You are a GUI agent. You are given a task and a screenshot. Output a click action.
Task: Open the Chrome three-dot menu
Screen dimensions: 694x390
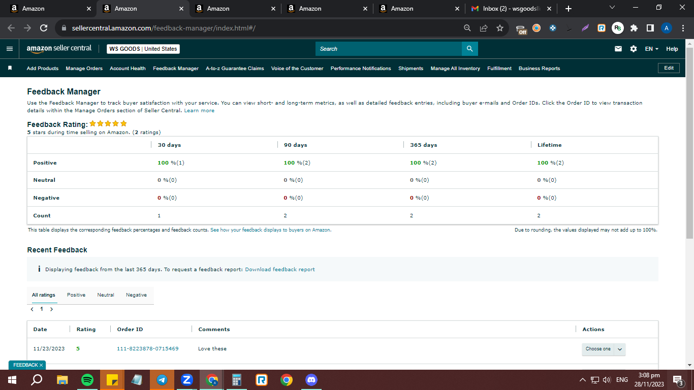pyautogui.click(x=683, y=28)
